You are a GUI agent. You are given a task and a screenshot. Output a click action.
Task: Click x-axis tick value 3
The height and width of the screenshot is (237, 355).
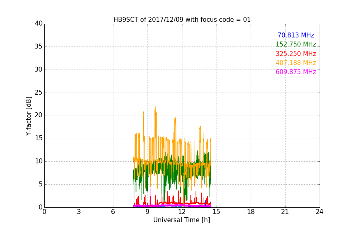[x=79, y=212]
